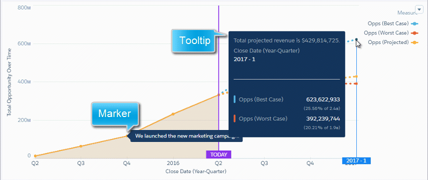The image size is (428, 180).
Task: Click the Opps (Worst Case) tooltip row
Action: (287, 118)
